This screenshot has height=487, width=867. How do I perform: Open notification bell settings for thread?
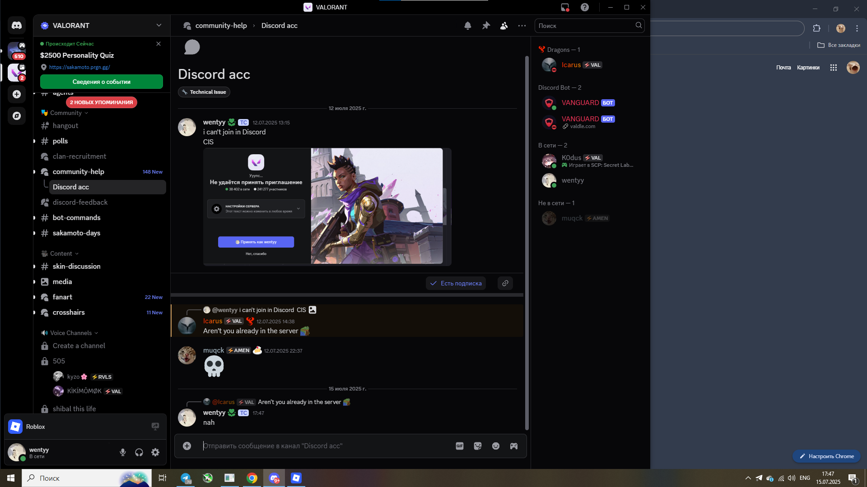click(468, 26)
